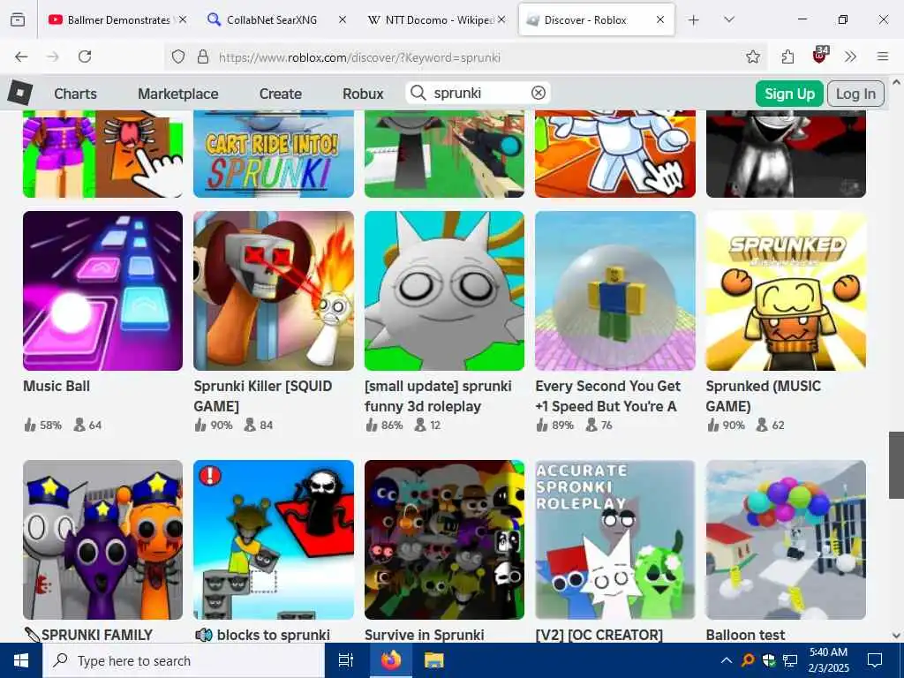Open tracking protection shield icon
Screen dimensions: 904x678
178,57
